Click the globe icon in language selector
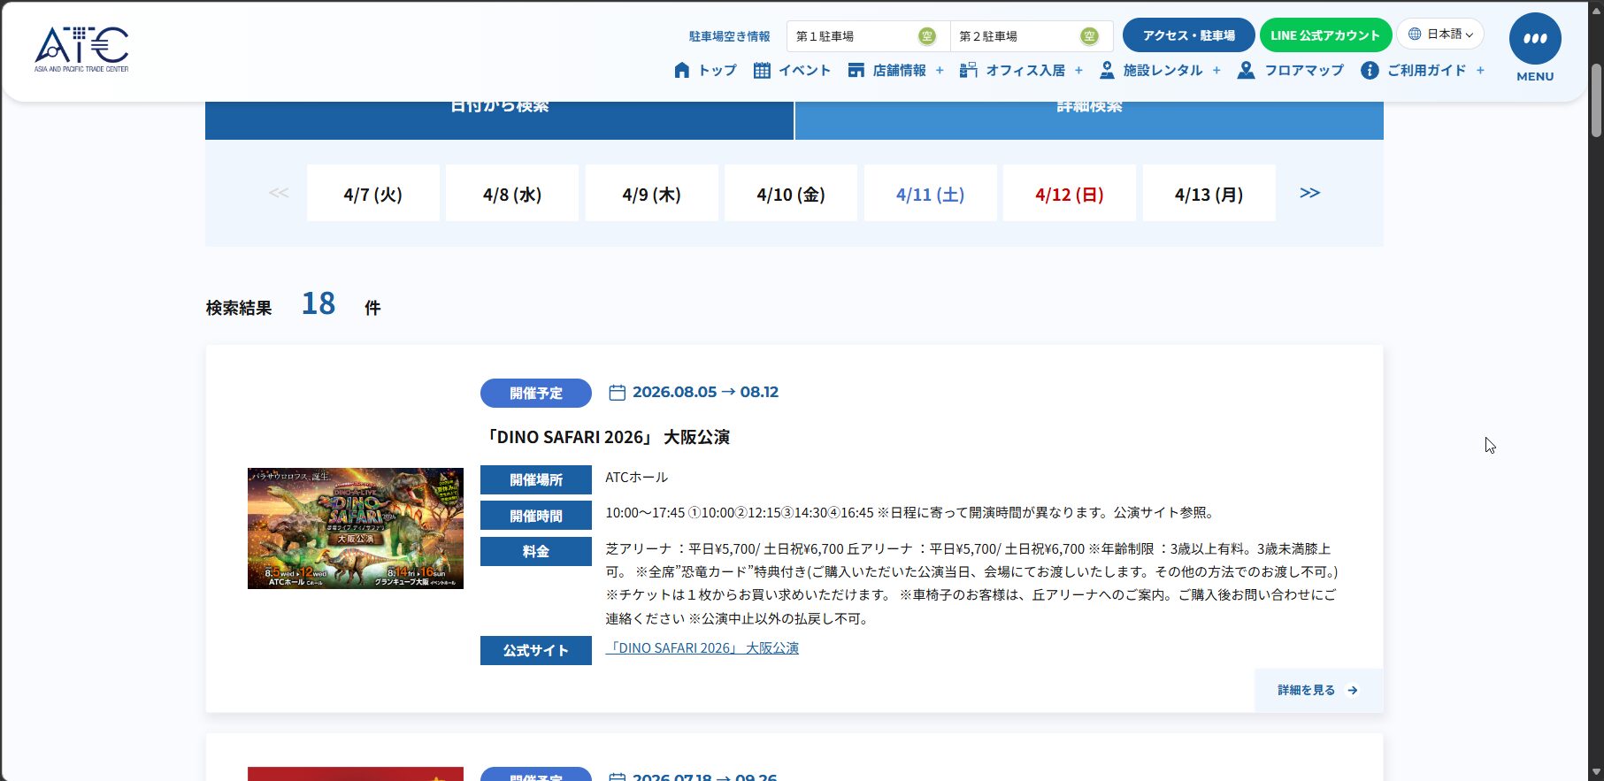Viewport: 1604px width, 781px height. pyautogui.click(x=1415, y=34)
